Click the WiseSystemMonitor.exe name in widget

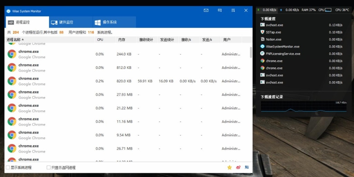click(283, 46)
